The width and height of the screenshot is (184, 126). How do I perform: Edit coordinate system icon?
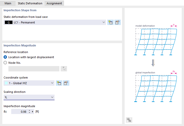(66, 83)
